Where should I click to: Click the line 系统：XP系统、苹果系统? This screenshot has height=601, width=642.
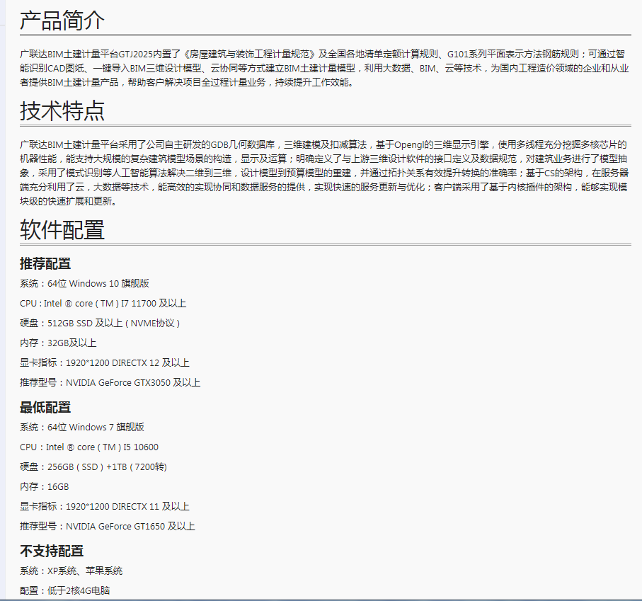click(71, 571)
